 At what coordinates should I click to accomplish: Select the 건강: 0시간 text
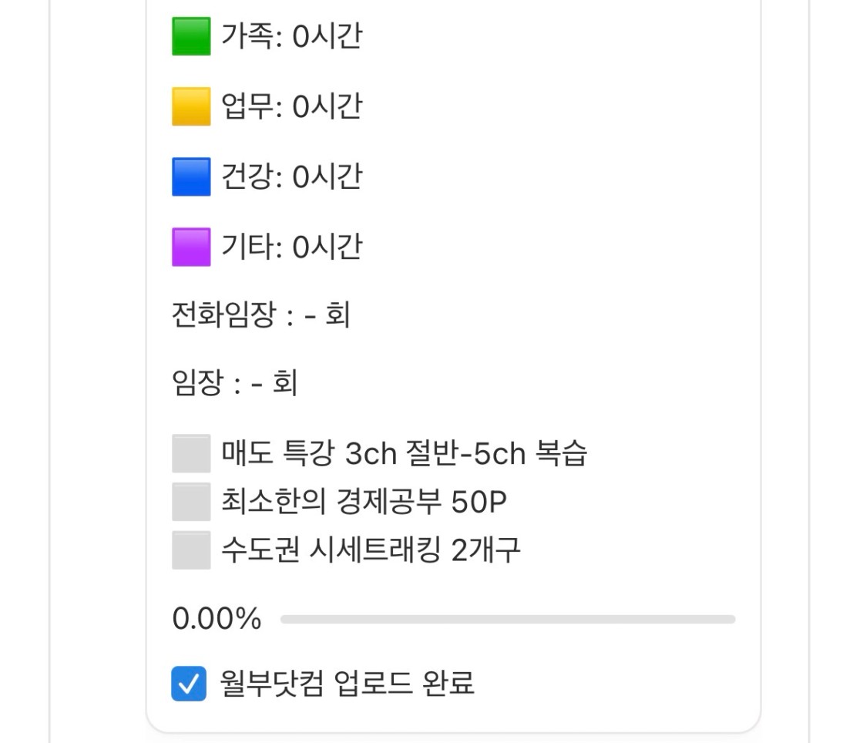tap(291, 177)
